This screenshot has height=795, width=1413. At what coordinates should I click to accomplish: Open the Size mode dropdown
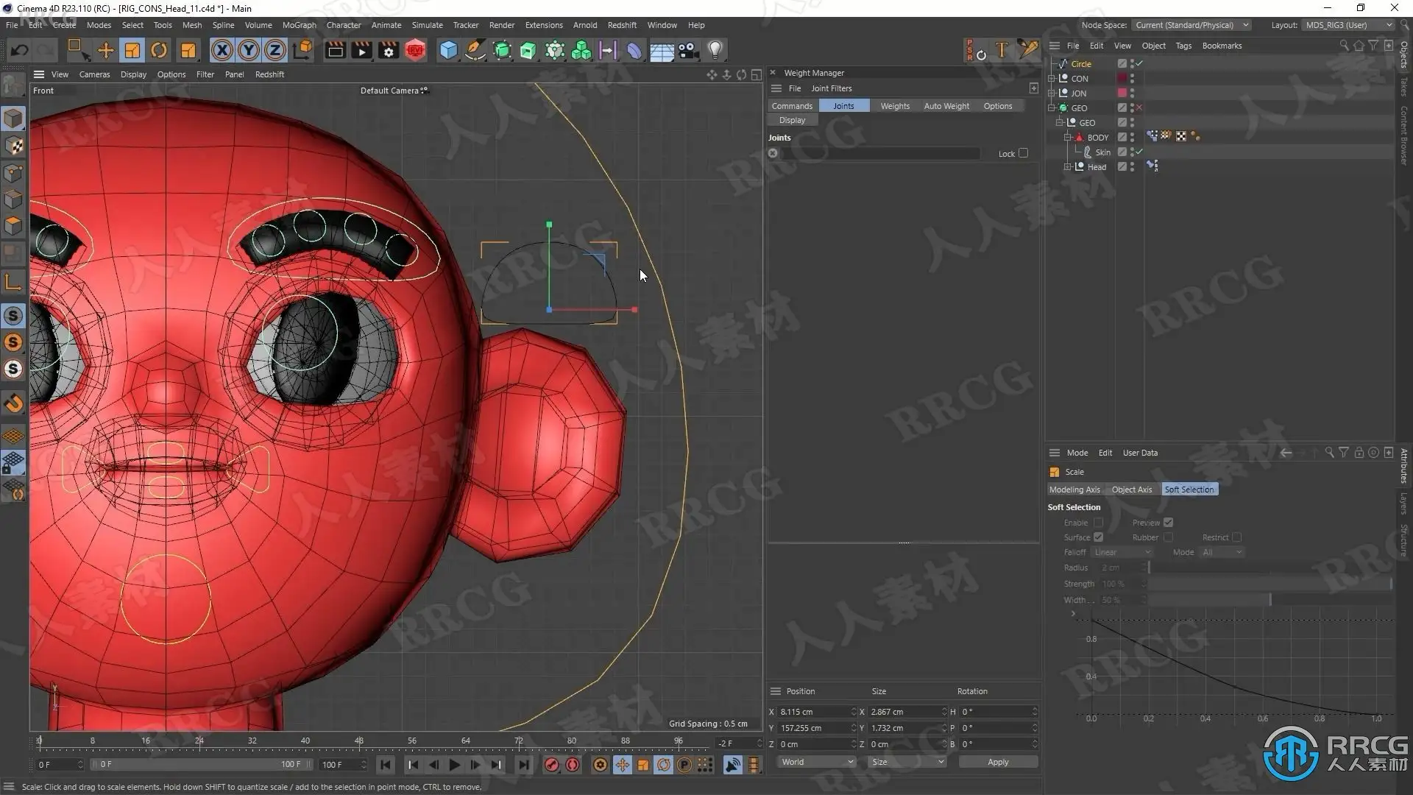[x=907, y=762]
